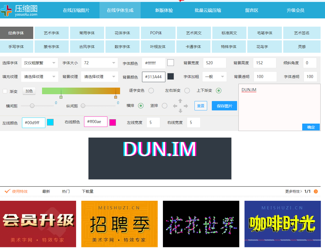Open the 选择字体 font dropdown
Screen dimensions: 325x248
[40, 63]
